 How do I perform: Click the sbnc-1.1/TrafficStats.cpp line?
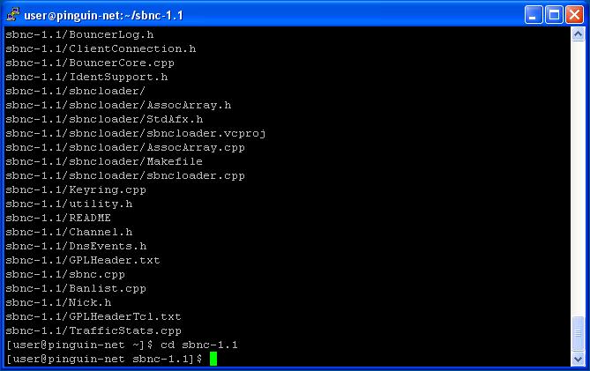coord(93,330)
